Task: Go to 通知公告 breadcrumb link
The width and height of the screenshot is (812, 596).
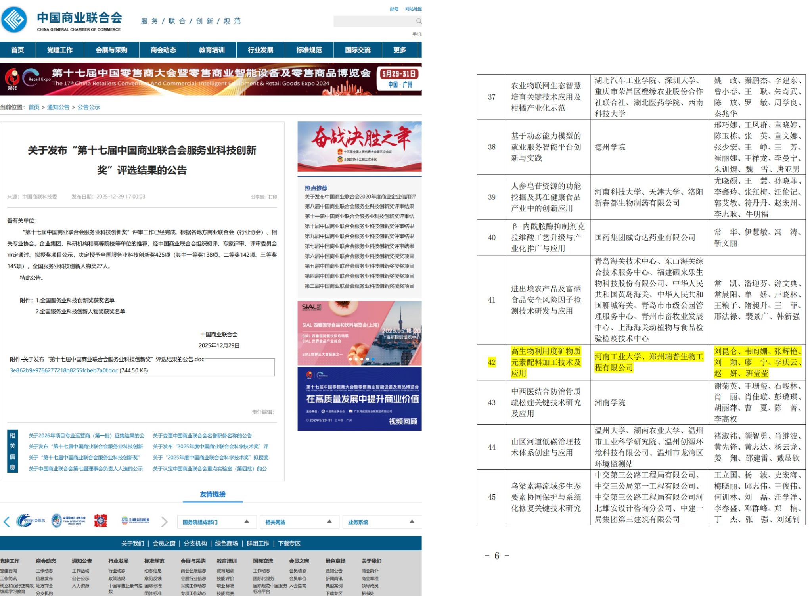Action: coord(58,107)
